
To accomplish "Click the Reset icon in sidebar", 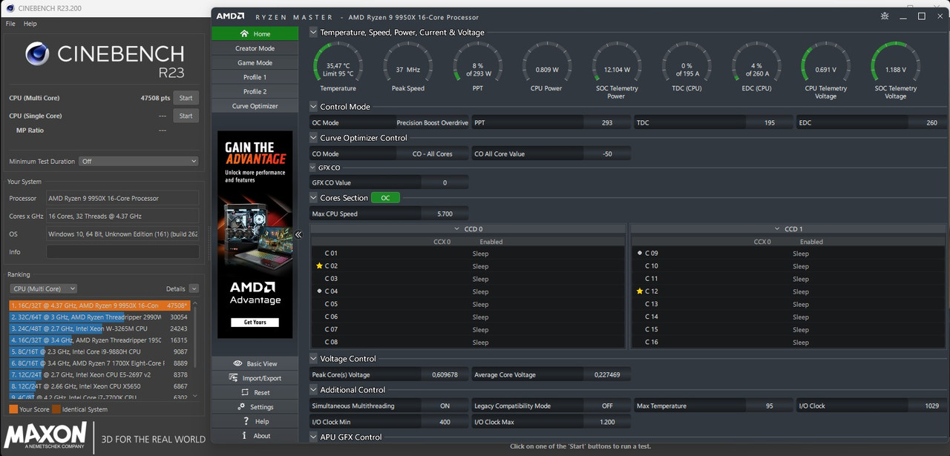I will click(245, 392).
